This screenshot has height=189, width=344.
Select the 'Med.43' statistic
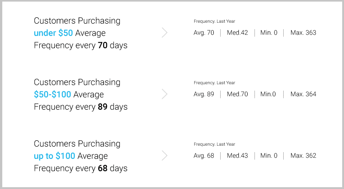pyautogui.click(x=238, y=156)
